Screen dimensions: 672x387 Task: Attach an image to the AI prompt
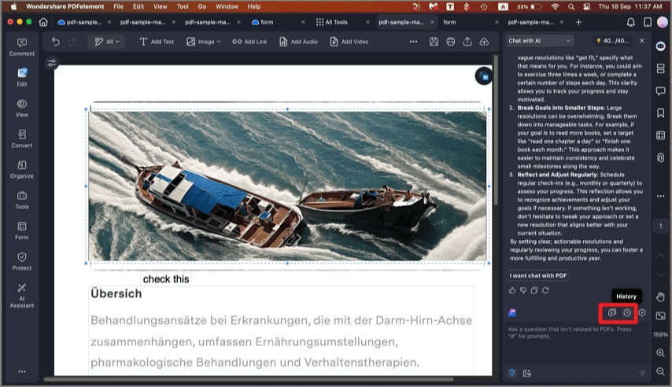pos(526,374)
